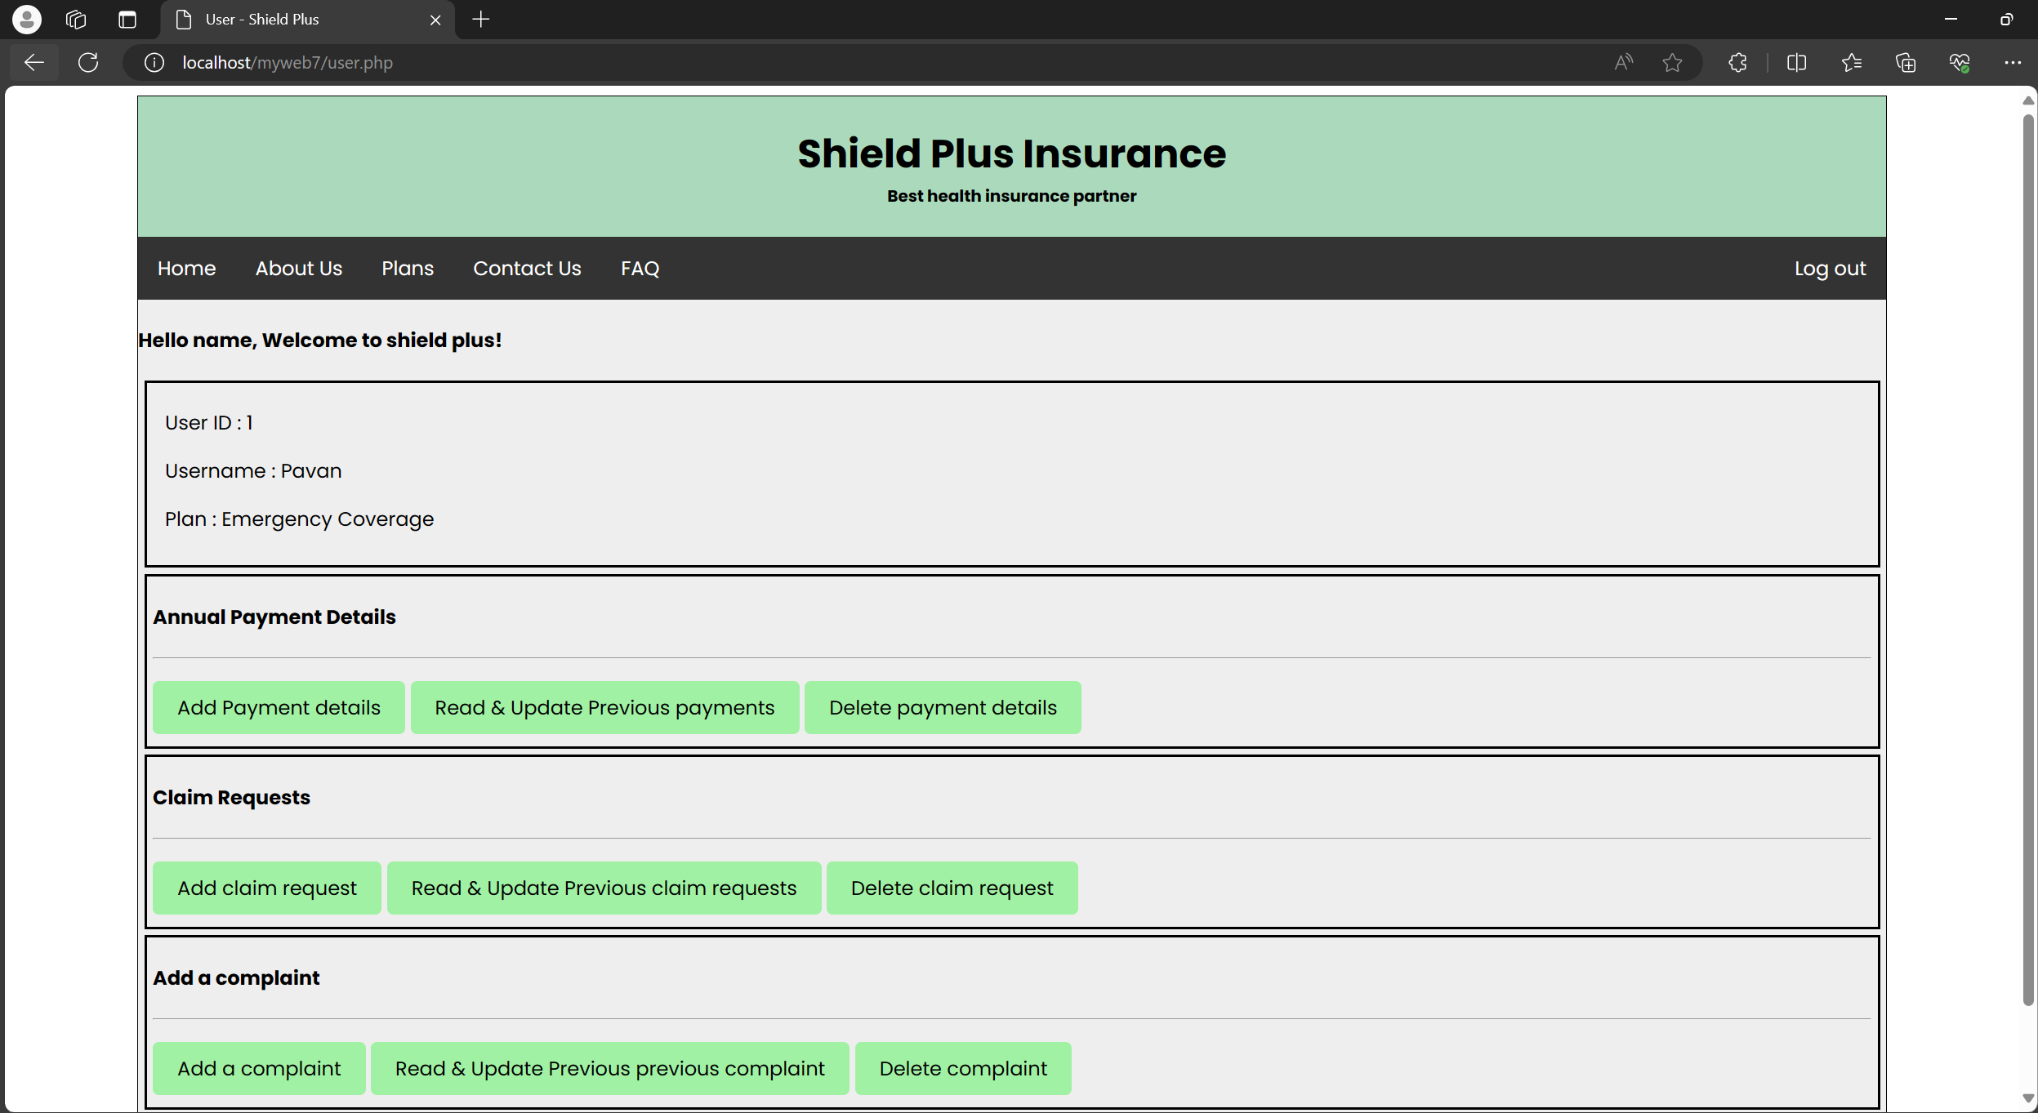
Task: Open Read & Update Previous previous complaint
Action: [610, 1068]
